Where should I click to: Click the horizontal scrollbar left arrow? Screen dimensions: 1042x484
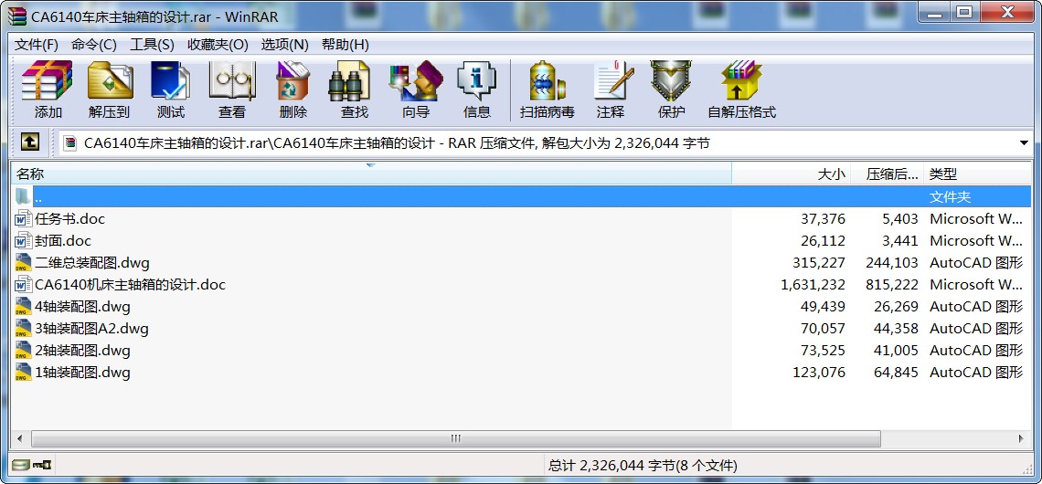tap(19, 438)
